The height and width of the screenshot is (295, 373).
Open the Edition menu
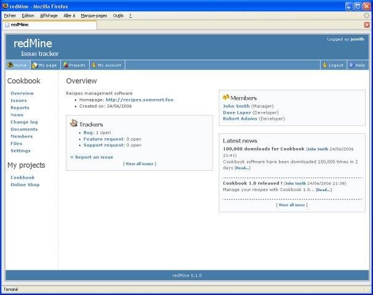[28, 15]
